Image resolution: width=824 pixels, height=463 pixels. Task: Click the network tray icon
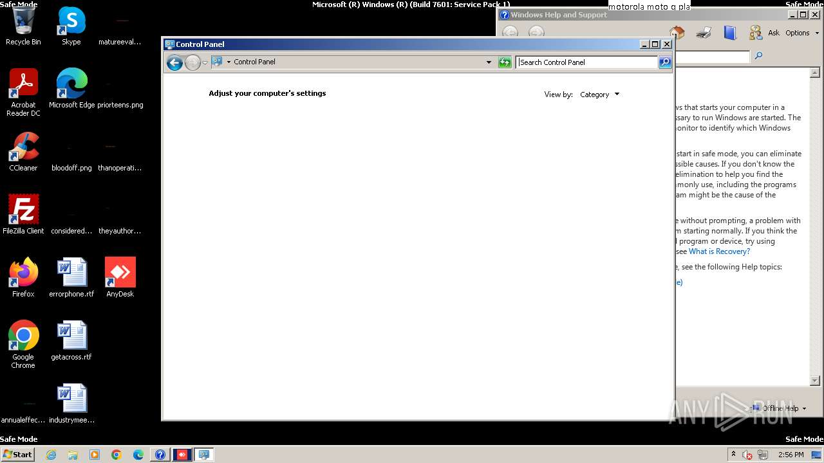point(762,455)
